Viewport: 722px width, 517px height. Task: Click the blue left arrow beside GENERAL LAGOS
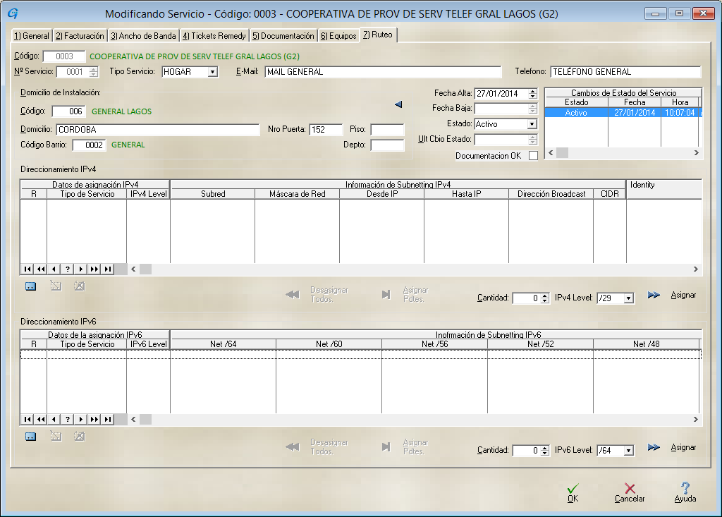tap(398, 104)
